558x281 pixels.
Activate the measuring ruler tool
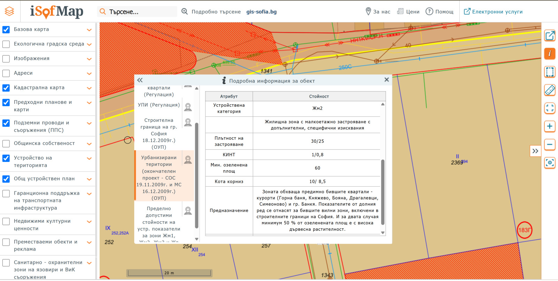[550, 90]
